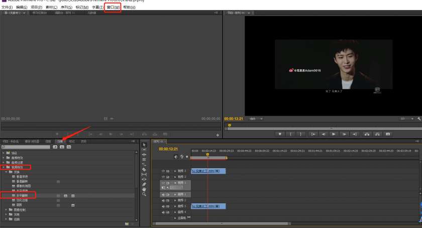Click the program monitor playhead scrub bar

322,125
